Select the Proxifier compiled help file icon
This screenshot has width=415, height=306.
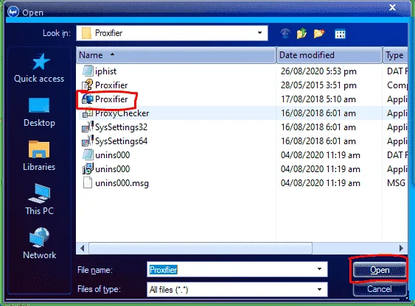(x=88, y=85)
